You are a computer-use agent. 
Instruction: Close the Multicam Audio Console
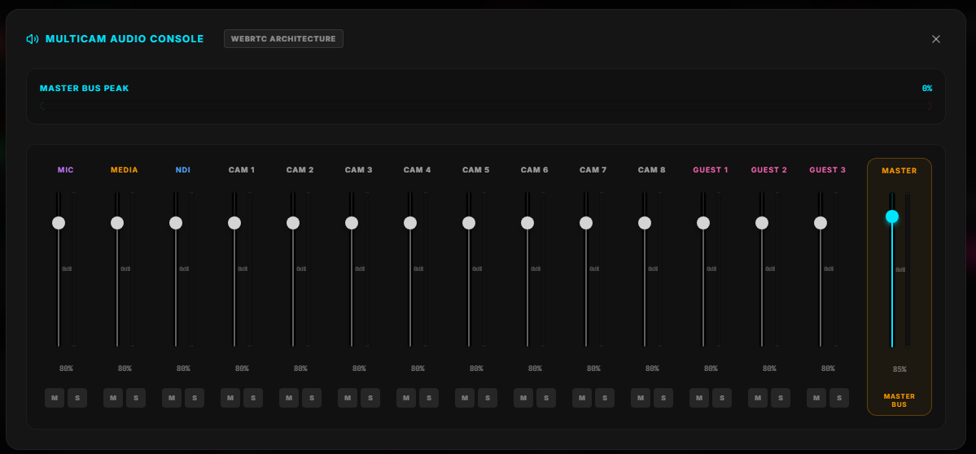935,38
